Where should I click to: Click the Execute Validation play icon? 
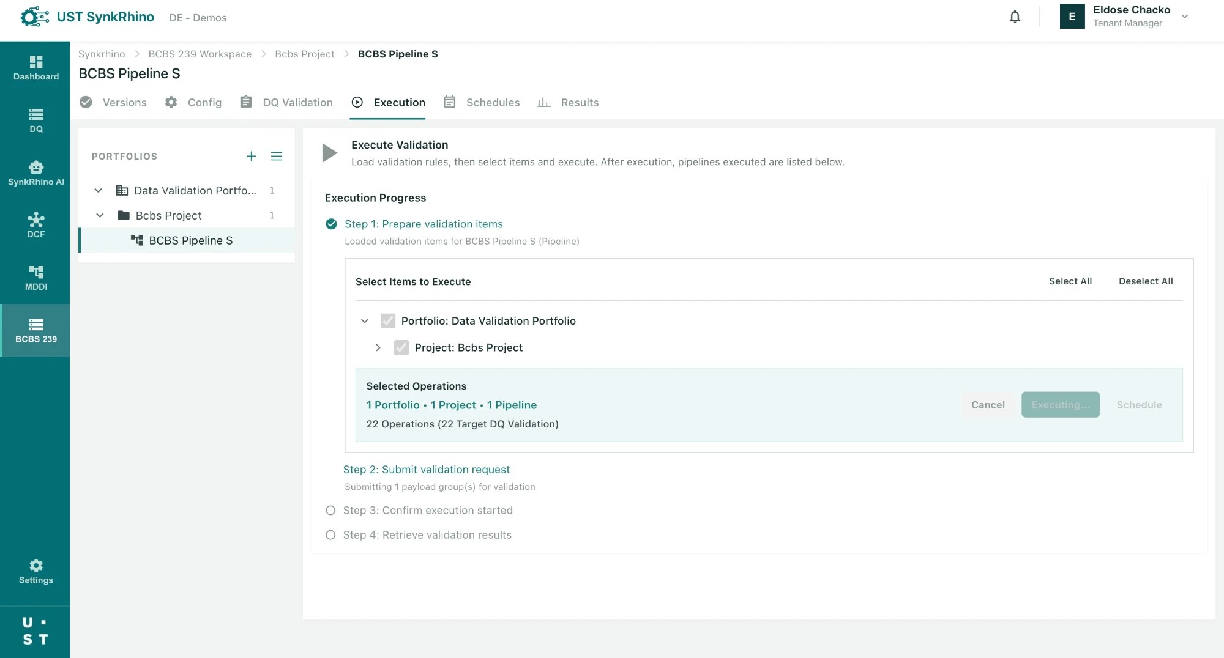[329, 153]
